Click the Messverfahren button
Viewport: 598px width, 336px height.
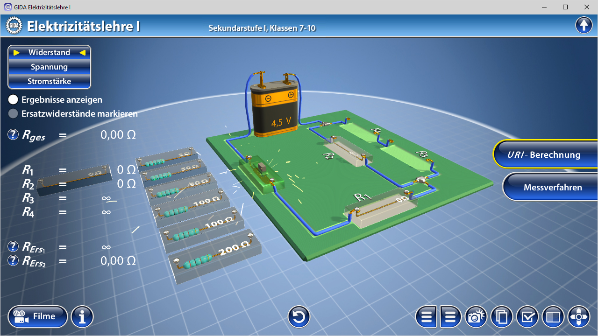(x=551, y=187)
